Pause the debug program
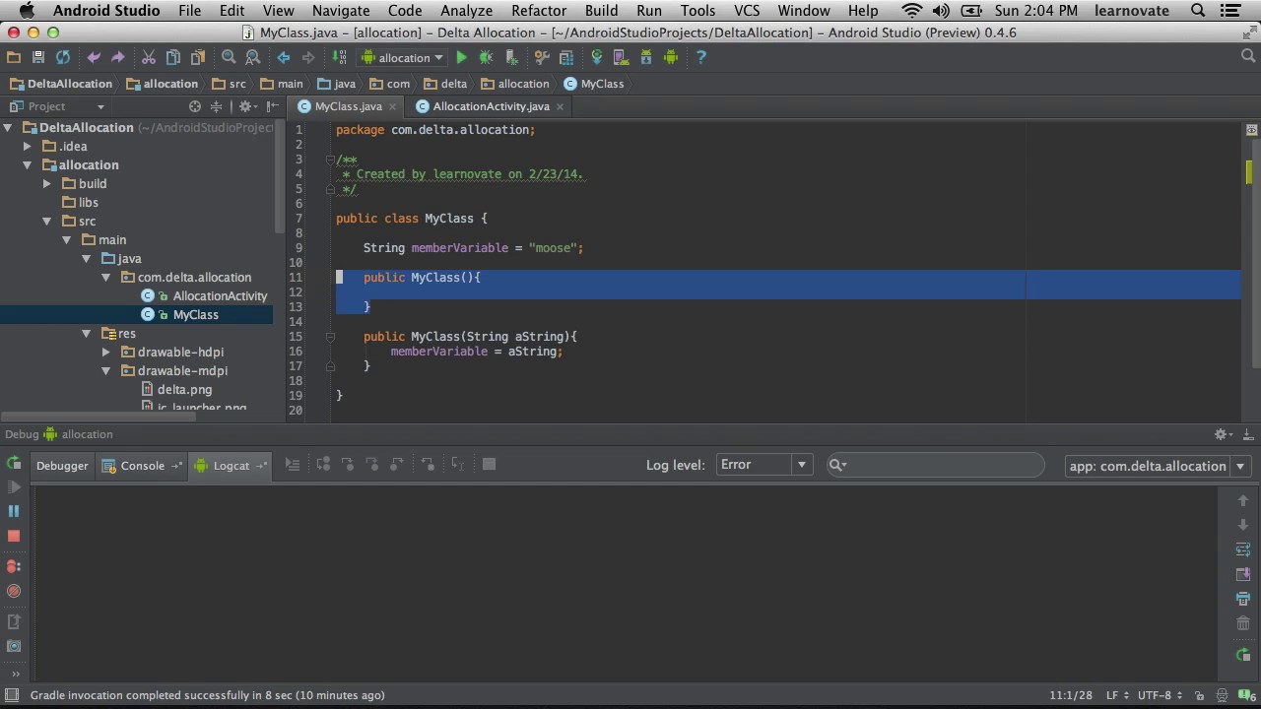 (x=14, y=511)
